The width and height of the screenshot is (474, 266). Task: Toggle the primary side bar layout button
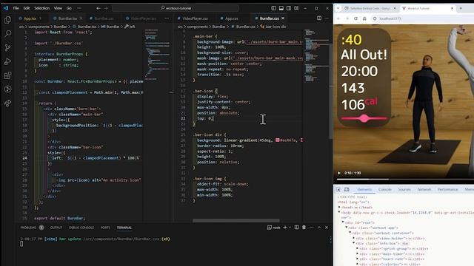pos(273,8)
